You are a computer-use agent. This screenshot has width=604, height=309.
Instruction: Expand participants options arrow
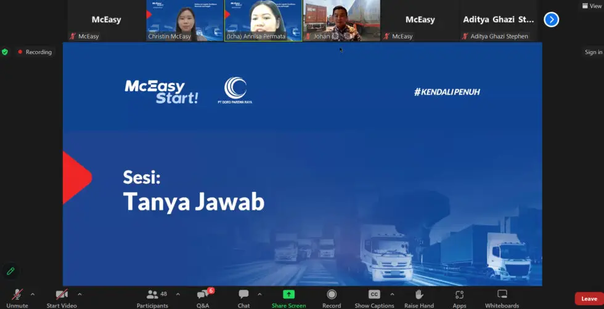[178, 294]
